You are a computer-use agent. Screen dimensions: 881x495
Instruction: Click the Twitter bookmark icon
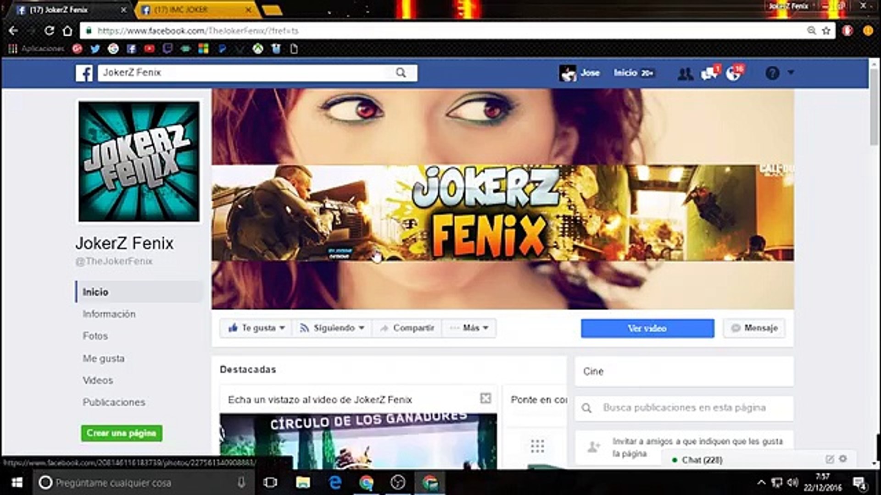(x=95, y=49)
